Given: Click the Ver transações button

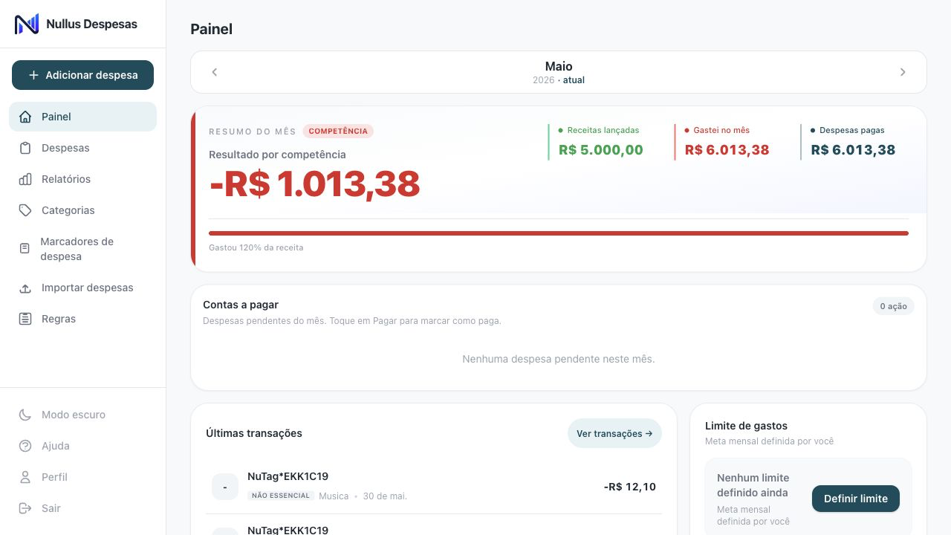Looking at the screenshot, I should pyautogui.click(x=614, y=433).
